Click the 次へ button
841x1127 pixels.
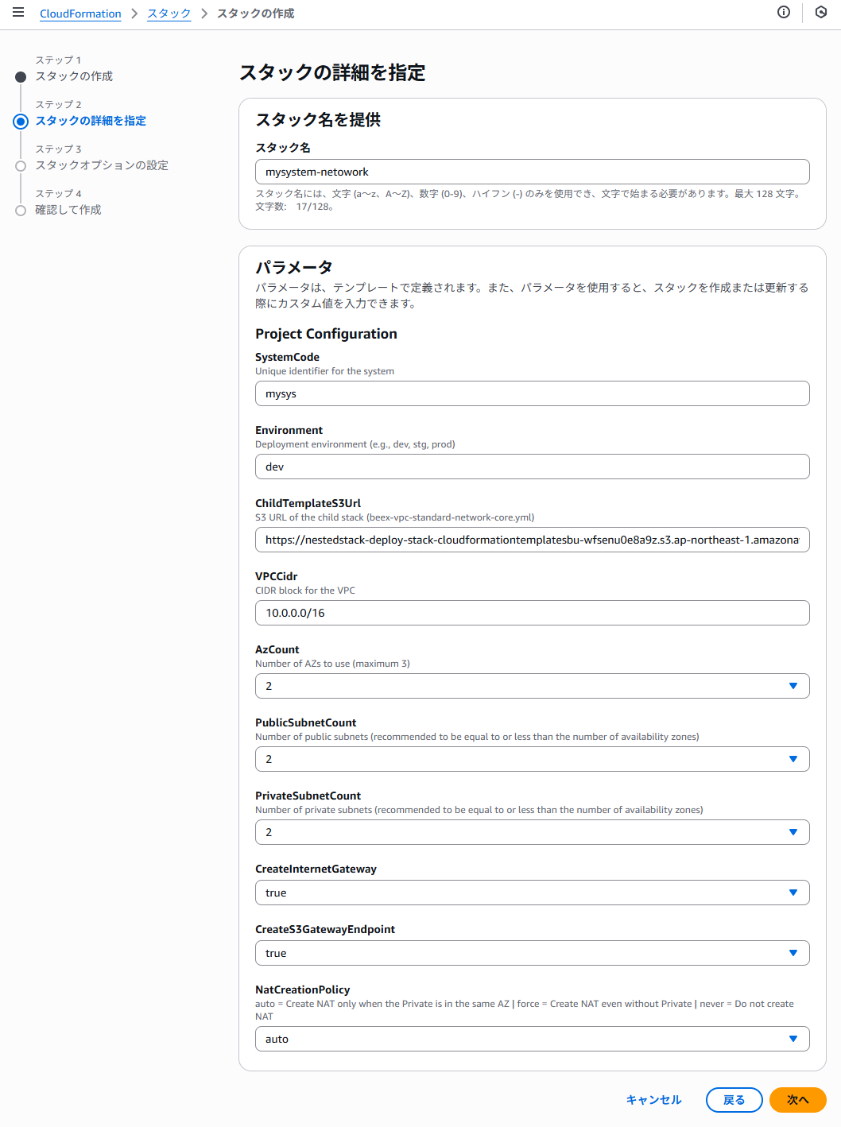(798, 1100)
